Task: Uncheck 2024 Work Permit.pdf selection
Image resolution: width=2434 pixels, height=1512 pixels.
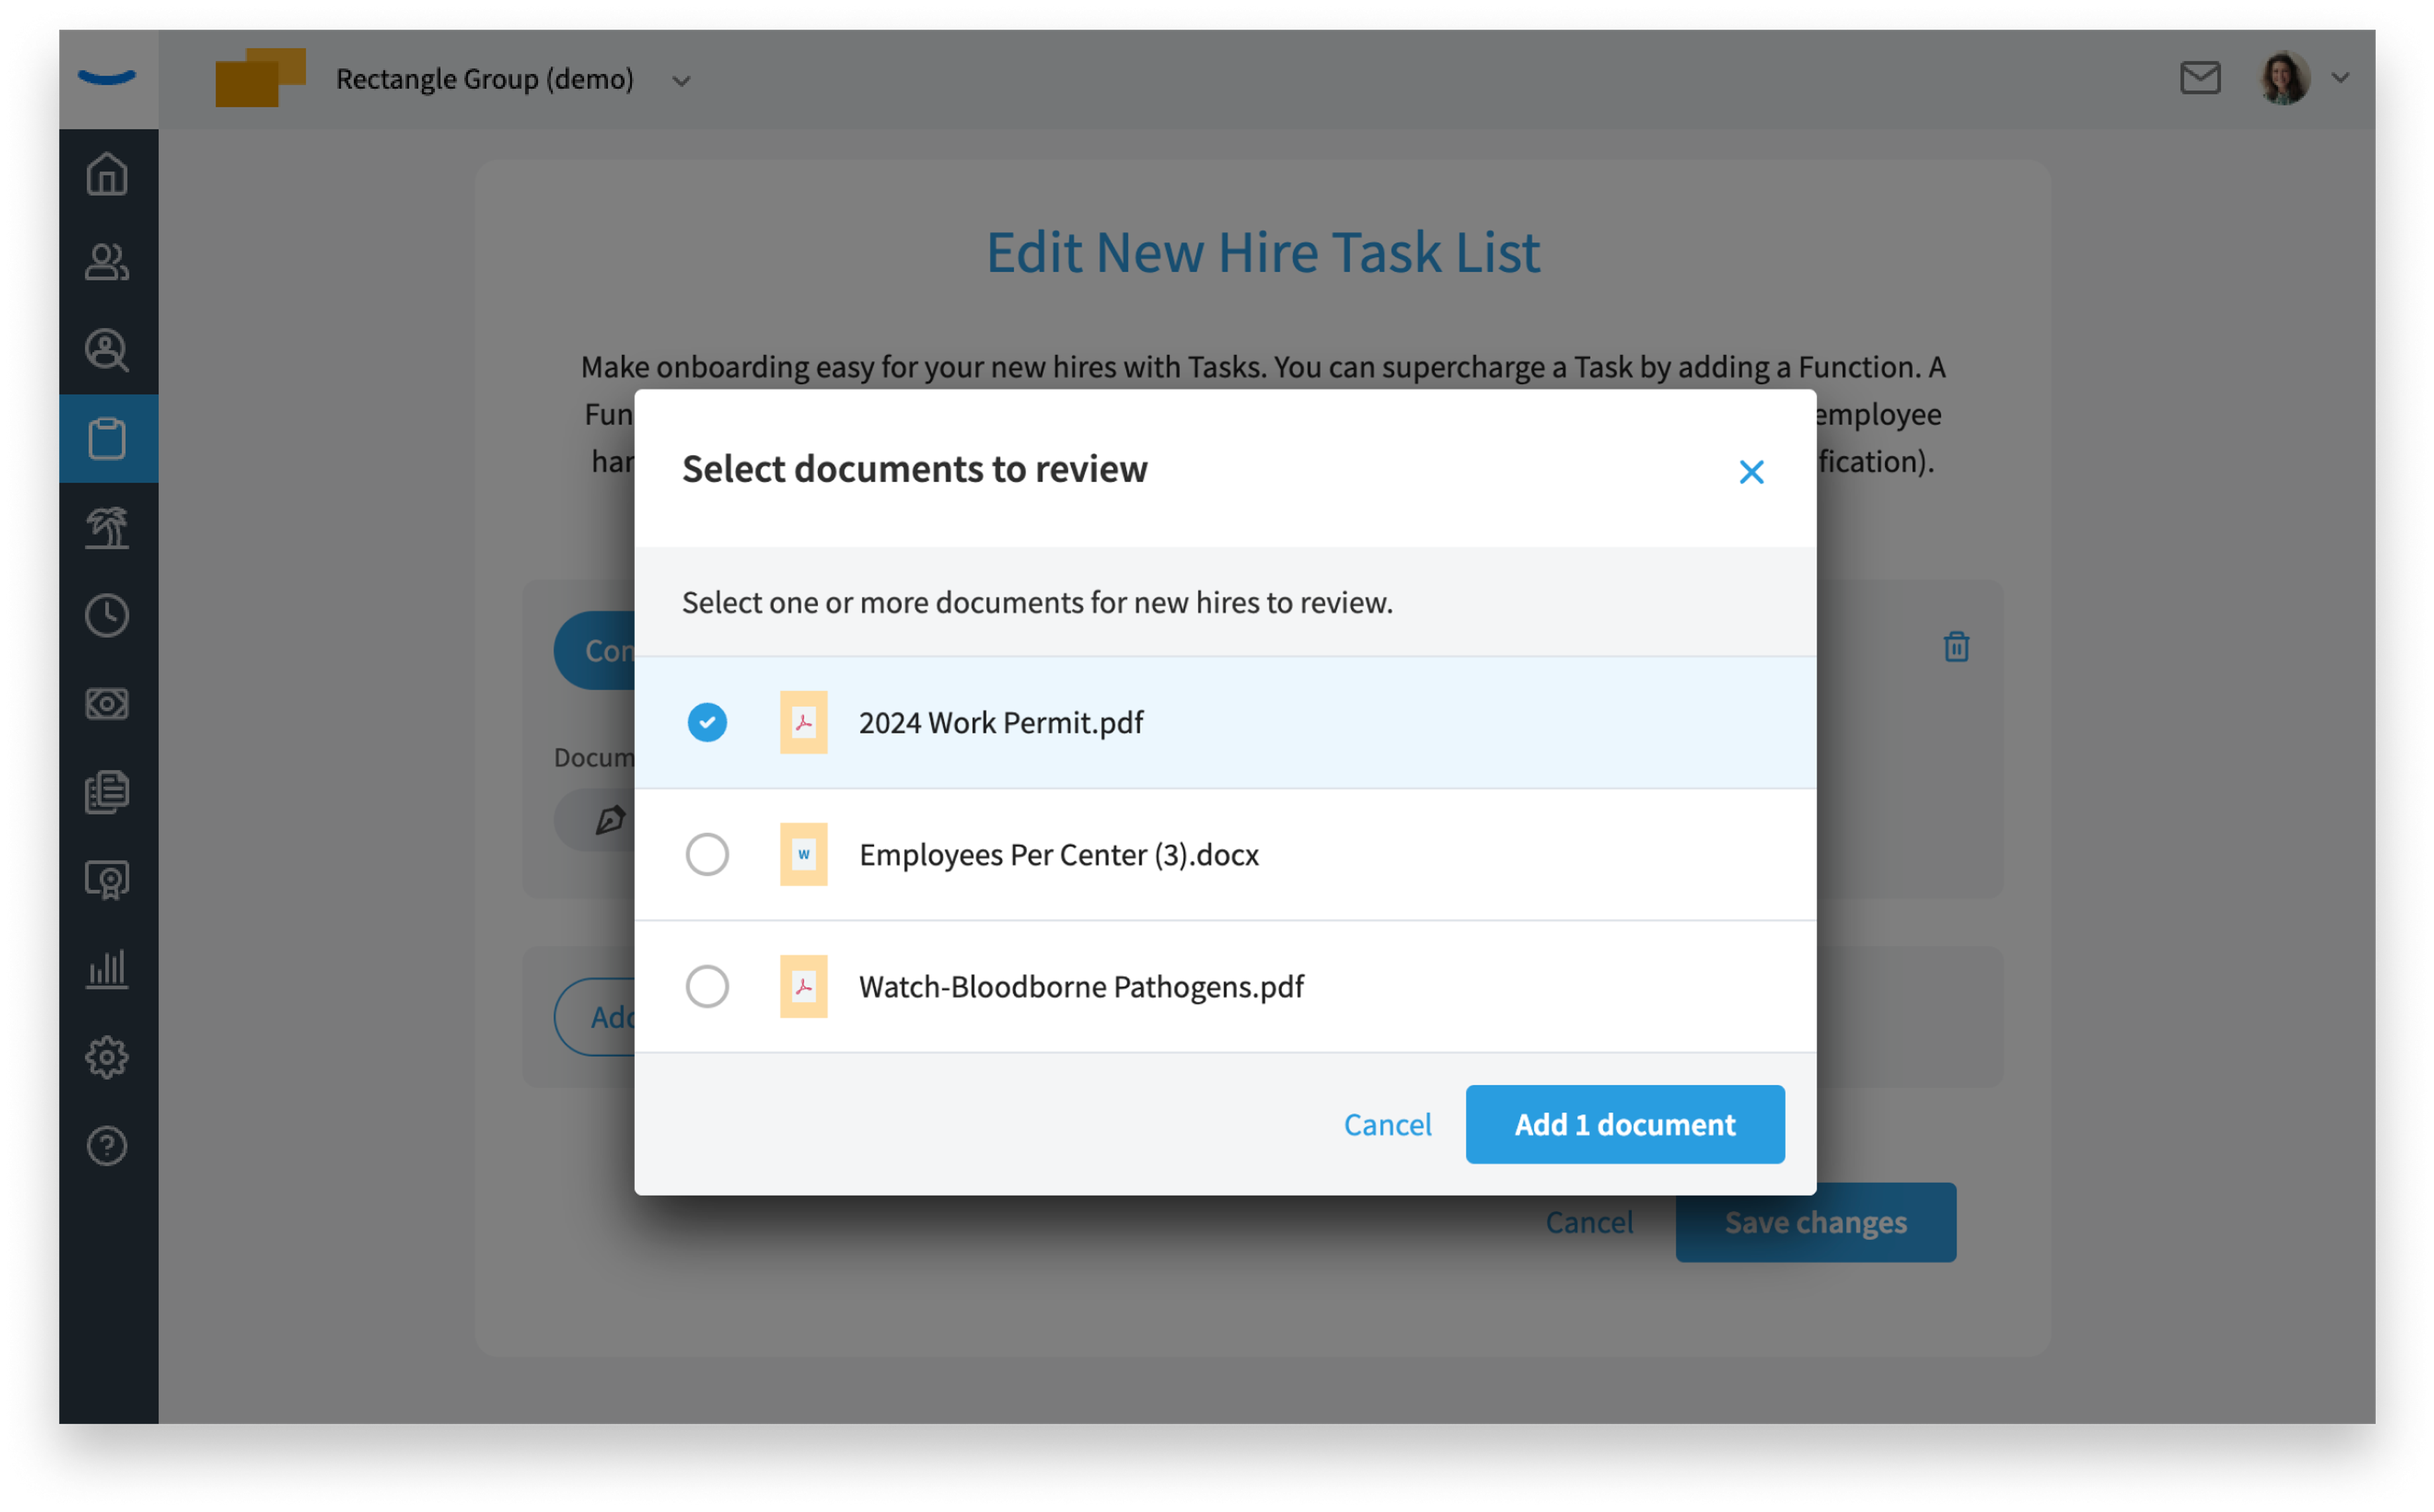Action: (x=707, y=722)
